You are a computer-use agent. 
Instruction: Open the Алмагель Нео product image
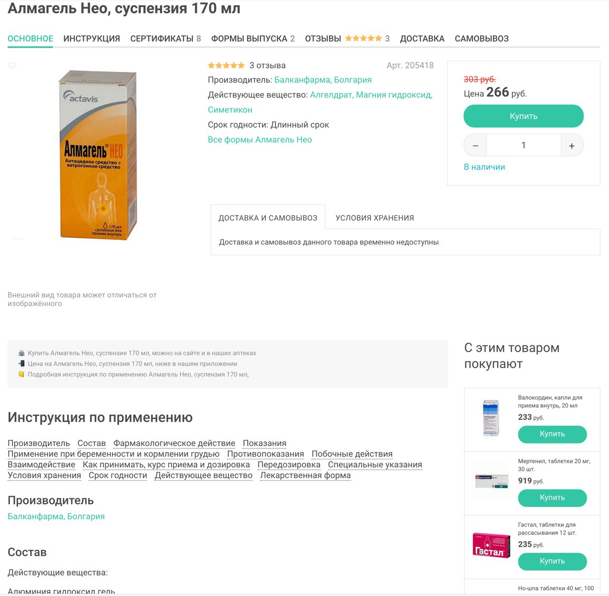(98, 155)
